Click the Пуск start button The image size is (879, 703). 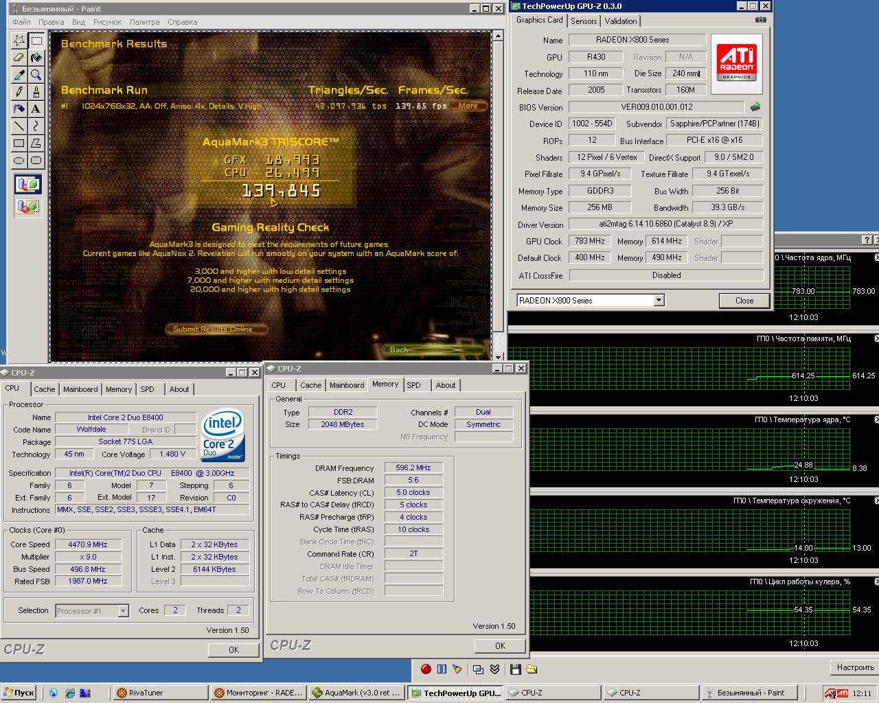coord(19,693)
